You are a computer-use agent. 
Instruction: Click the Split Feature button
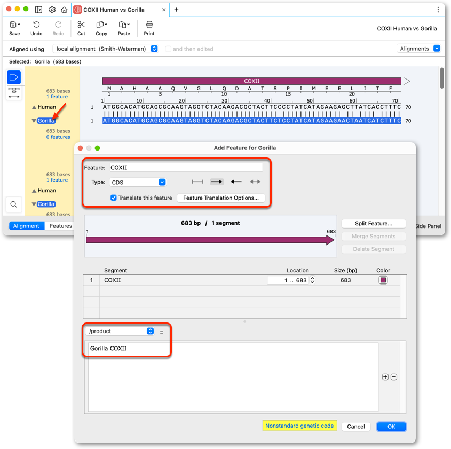(374, 224)
